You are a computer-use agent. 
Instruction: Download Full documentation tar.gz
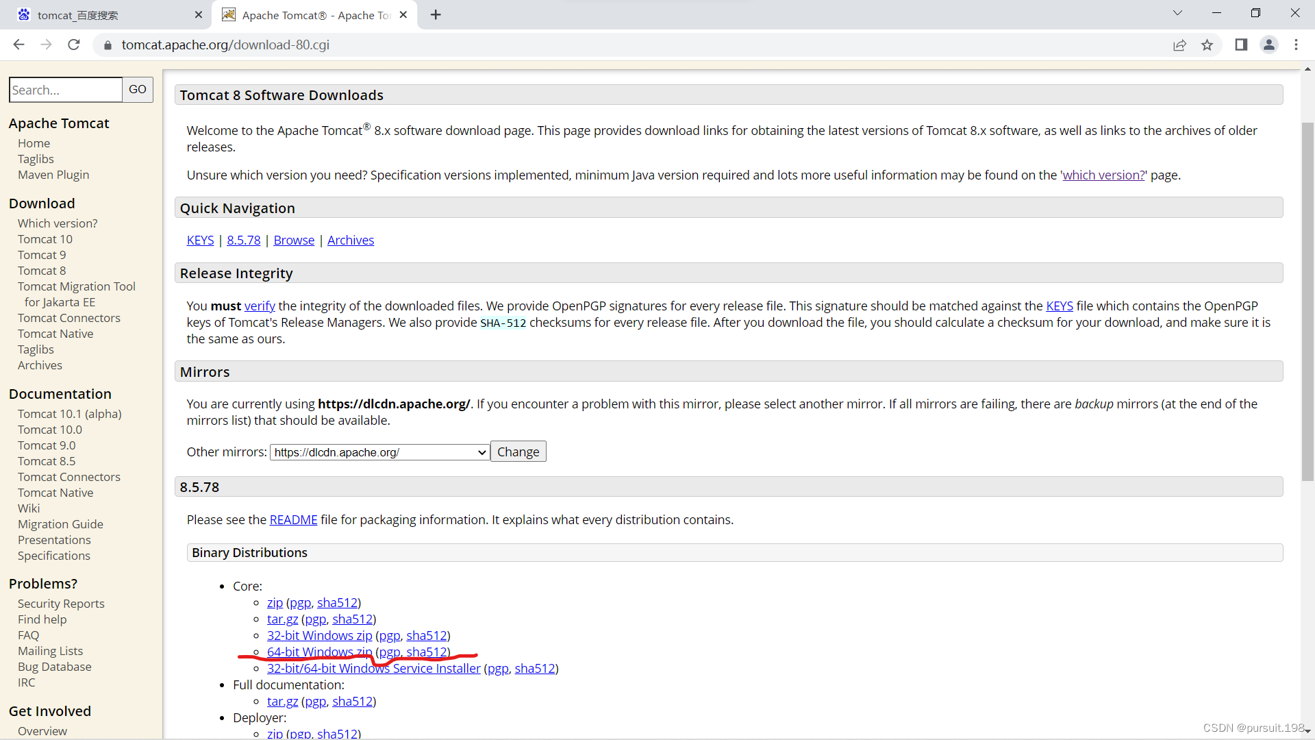click(282, 702)
